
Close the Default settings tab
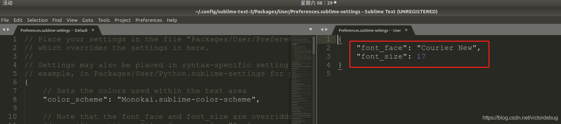[93, 30]
